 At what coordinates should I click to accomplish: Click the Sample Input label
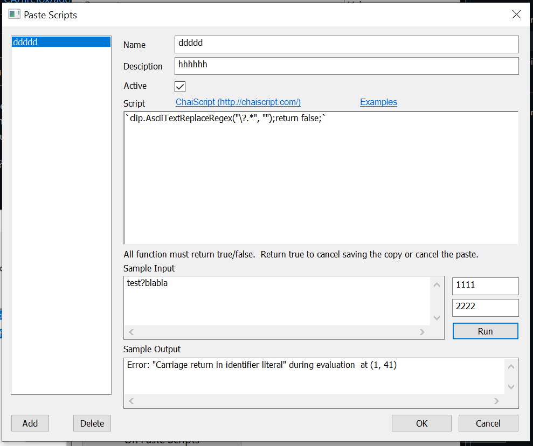tap(149, 268)
